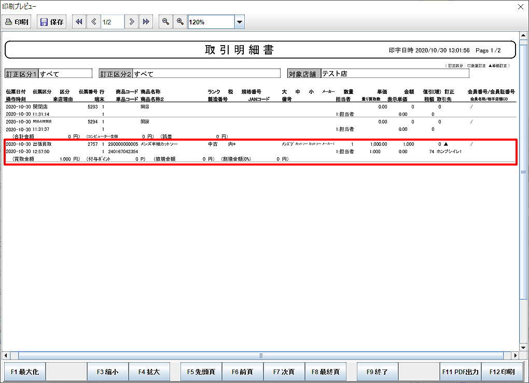529x383 pixels.
Task: Click the page number field showing 1/2
Action: [112, 22]
